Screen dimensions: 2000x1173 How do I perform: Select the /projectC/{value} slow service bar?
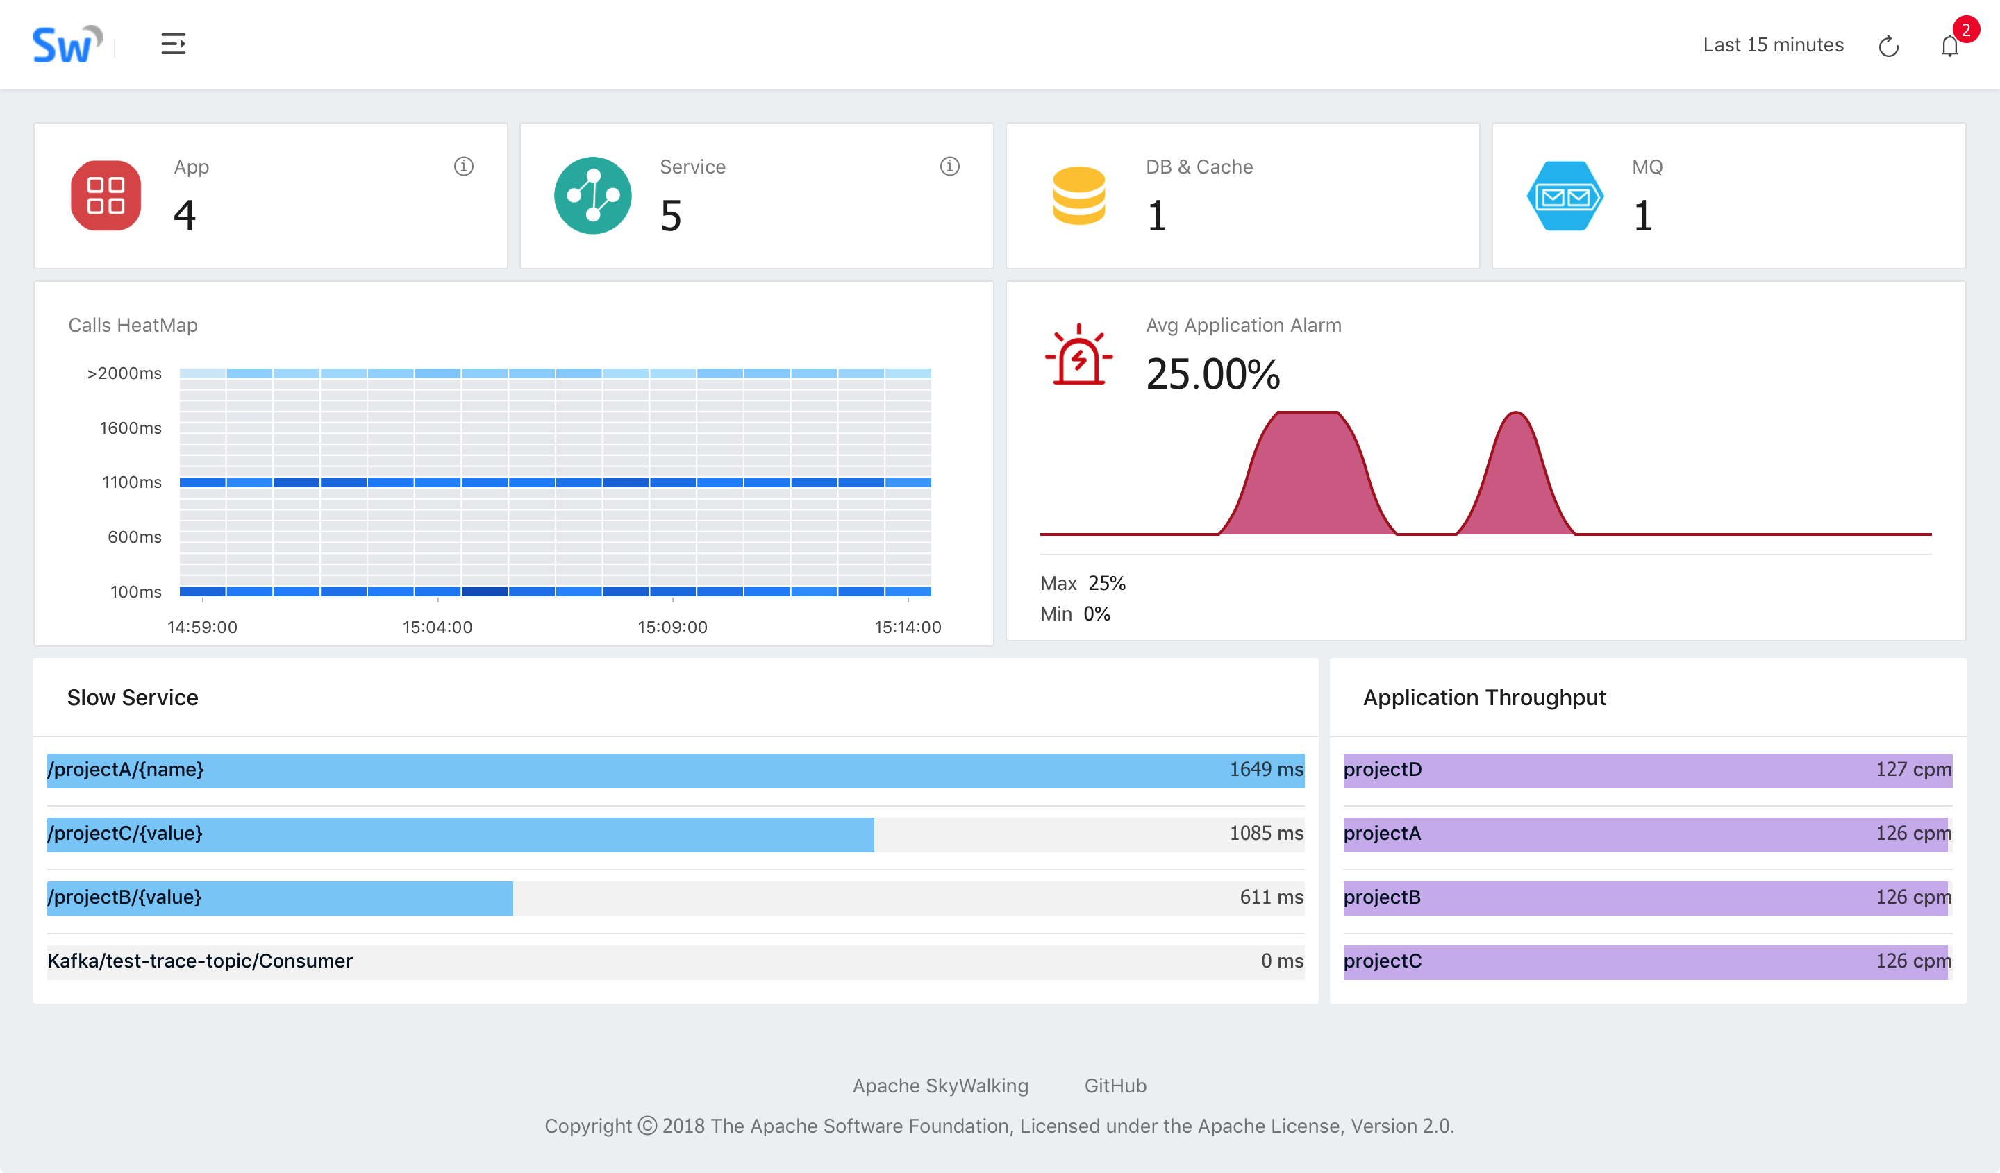point(676,834)
